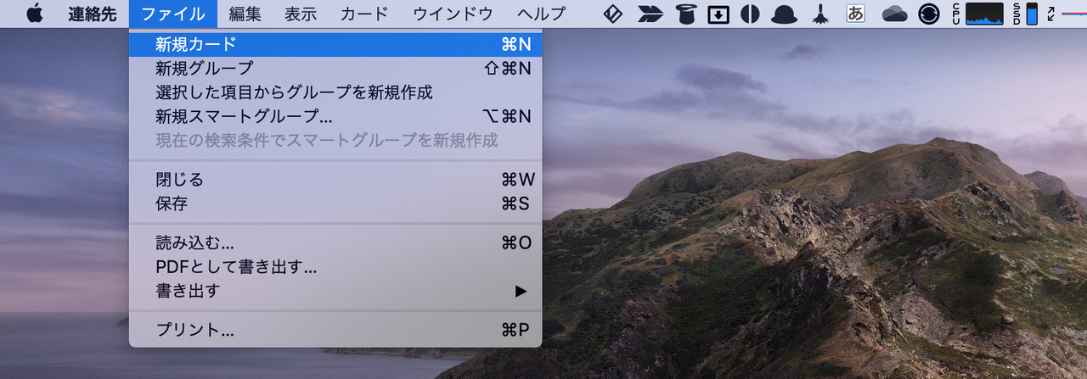Open the Apple menu
1087x379 pixels.
[x=35, y=14]
